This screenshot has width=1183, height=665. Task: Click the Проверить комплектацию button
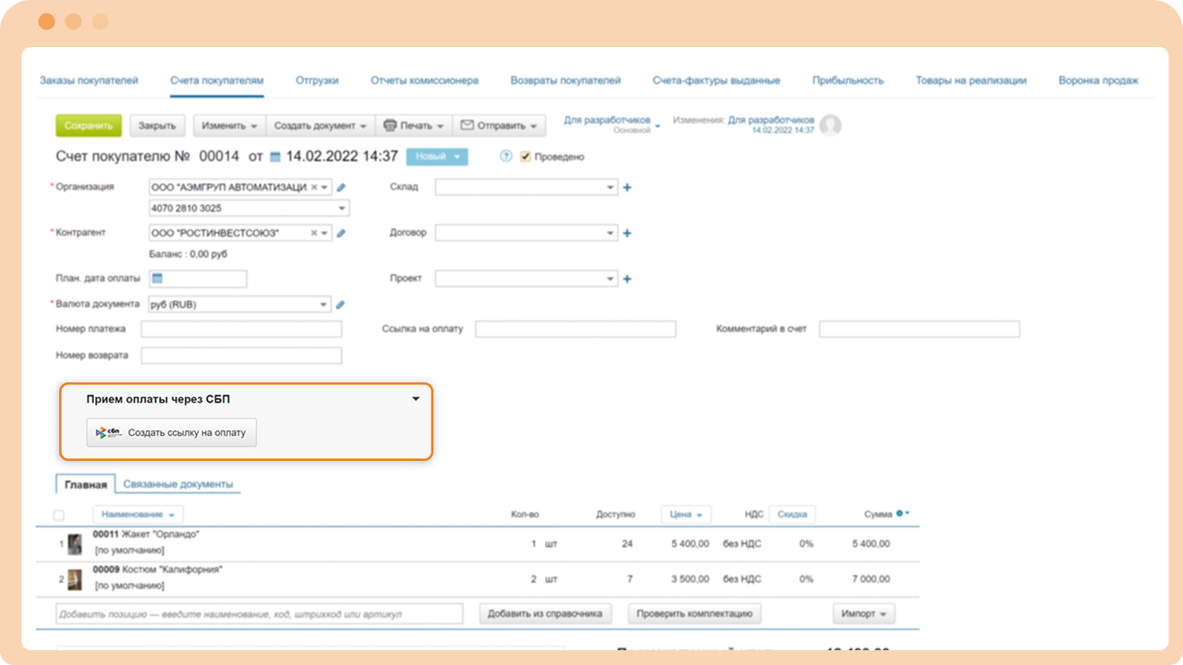(x=694, y=613)
